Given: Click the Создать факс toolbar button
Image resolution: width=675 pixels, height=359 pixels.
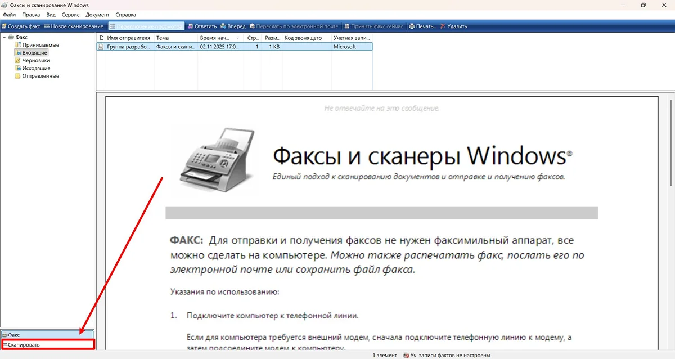Looking at the screenshot, I should tap(21, 26).
